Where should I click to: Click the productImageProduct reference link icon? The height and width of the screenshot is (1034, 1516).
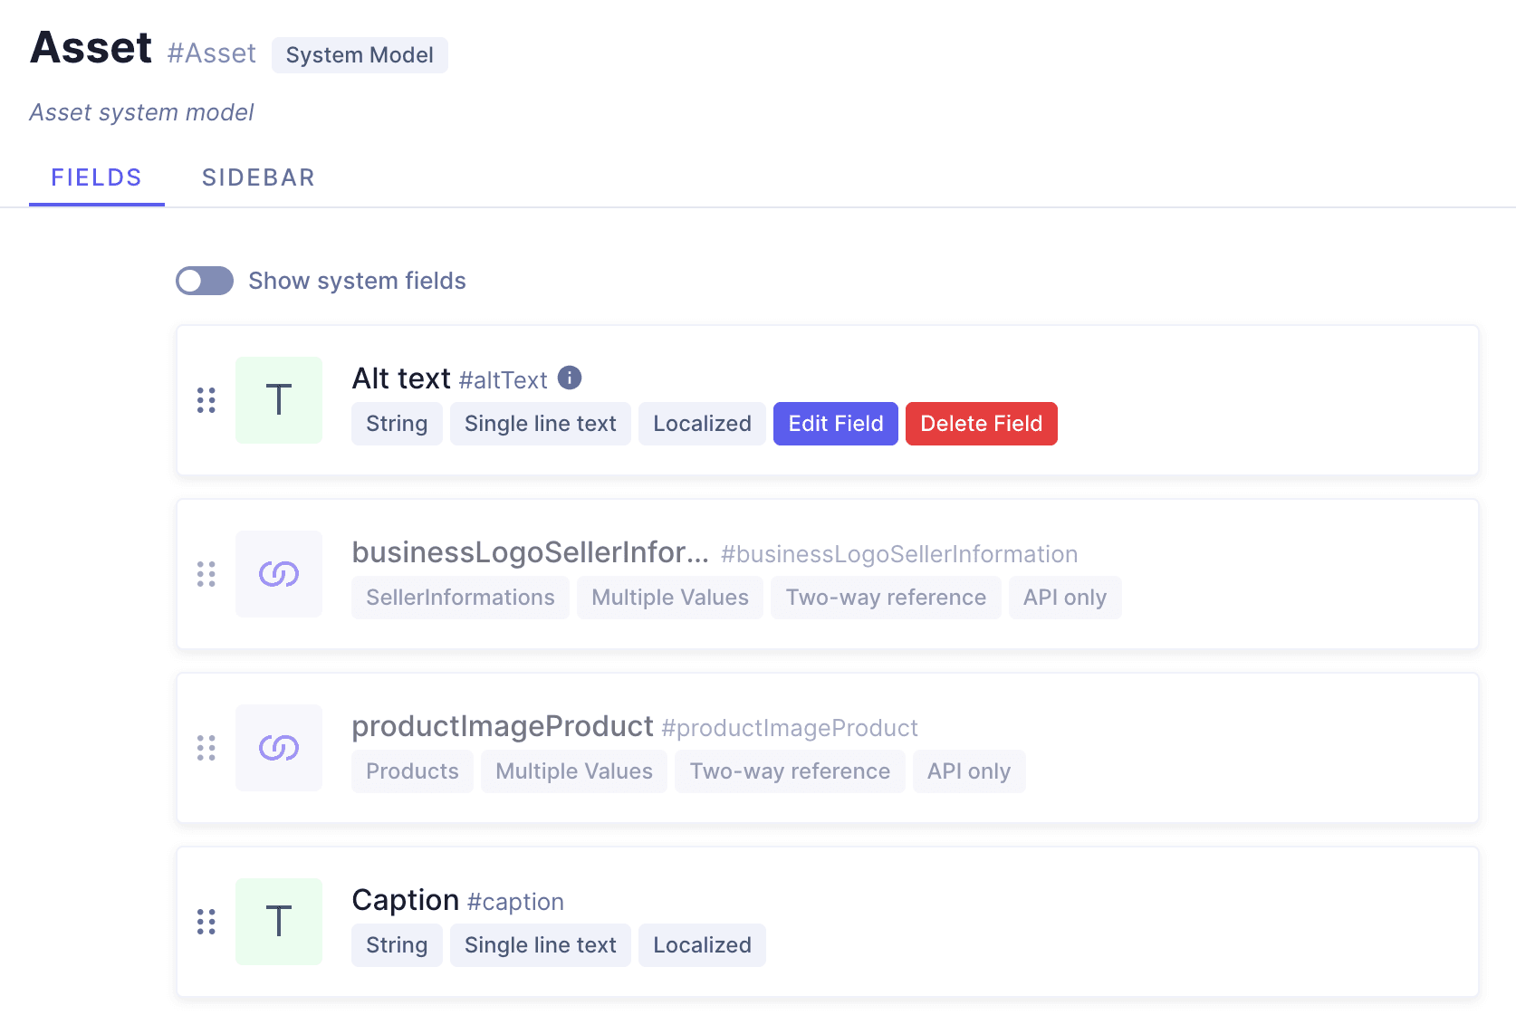pos(279,748)
